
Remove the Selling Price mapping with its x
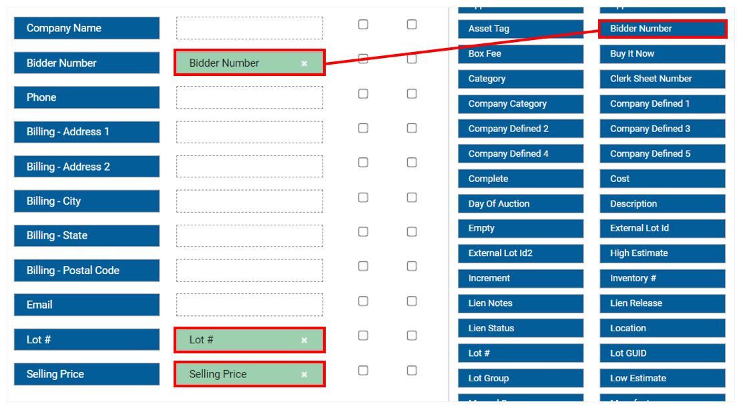coord(304,375)
